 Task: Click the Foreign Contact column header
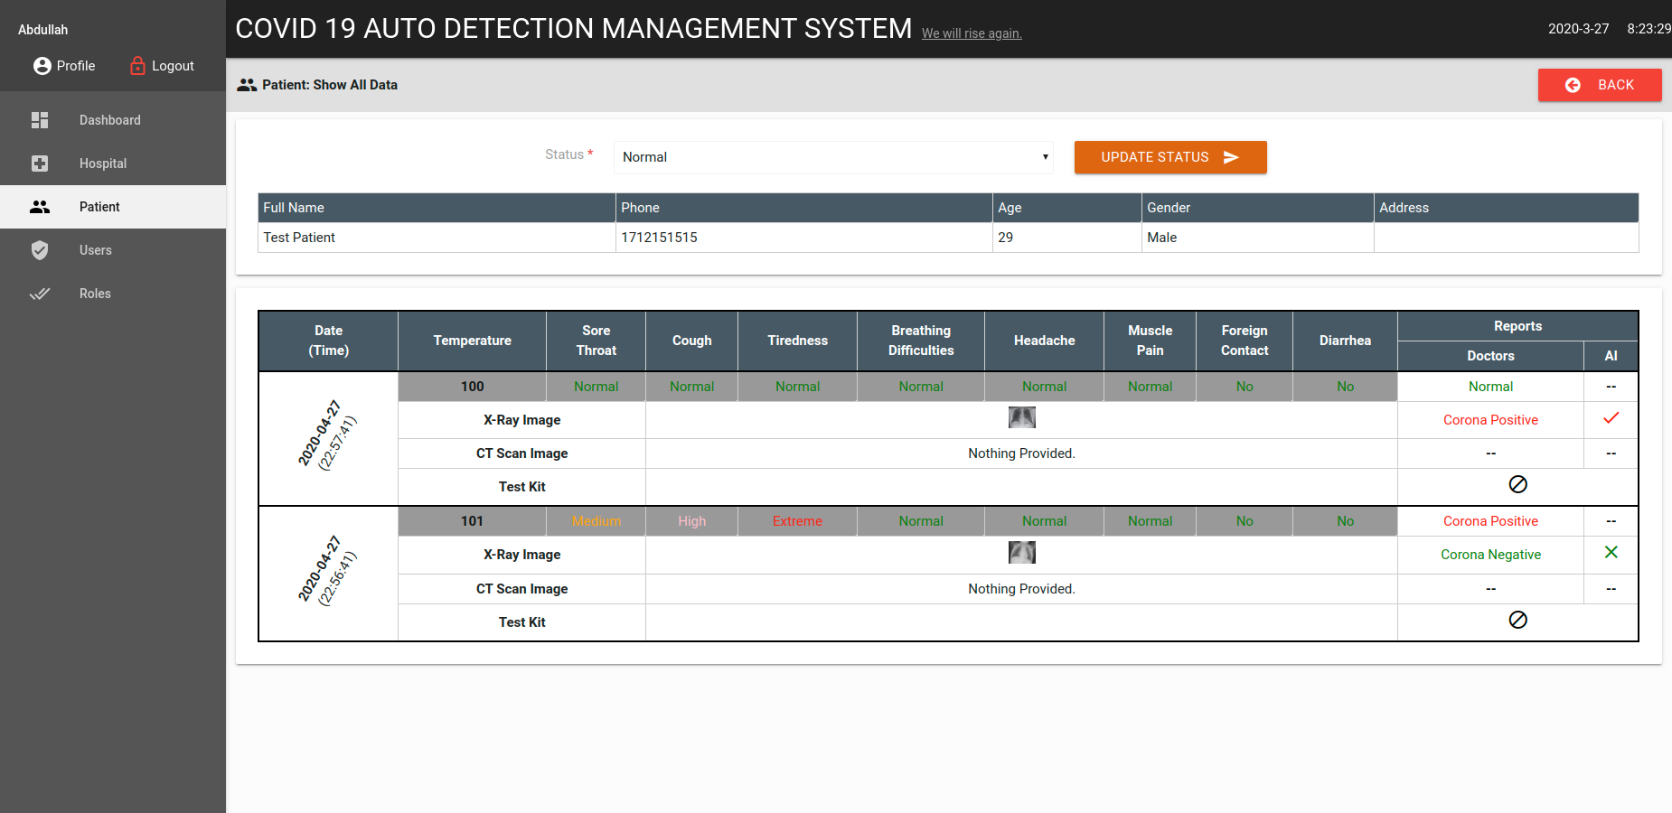click(1245, 341)
